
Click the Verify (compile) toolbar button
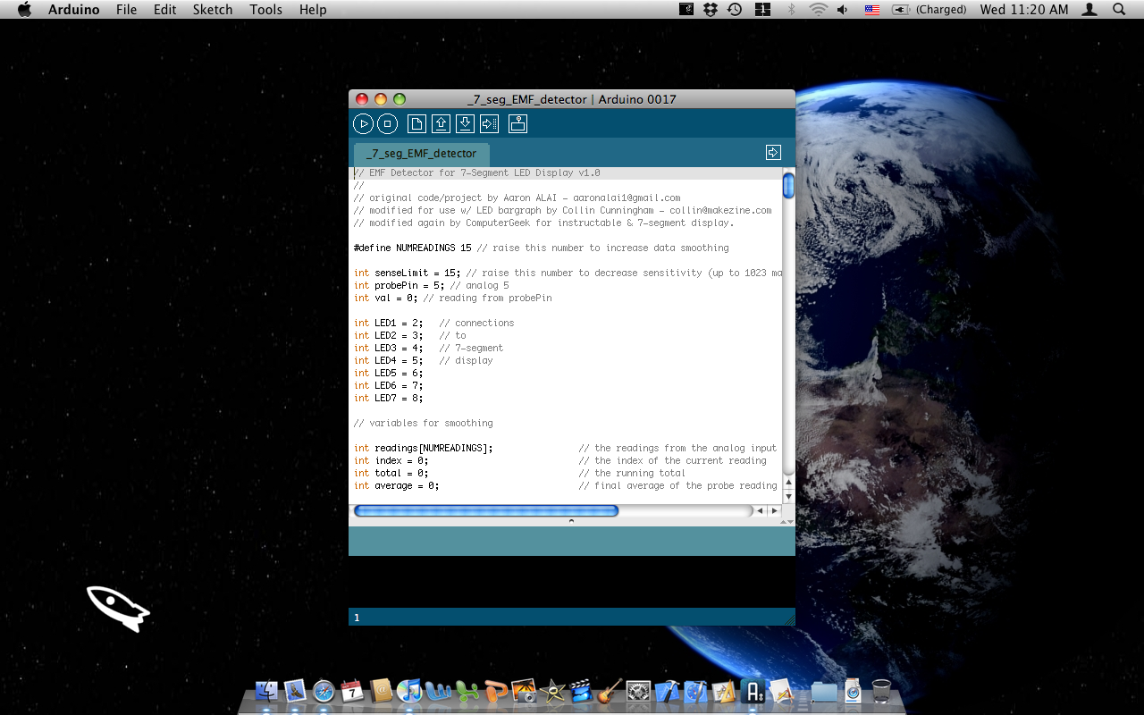click(363, 124)
